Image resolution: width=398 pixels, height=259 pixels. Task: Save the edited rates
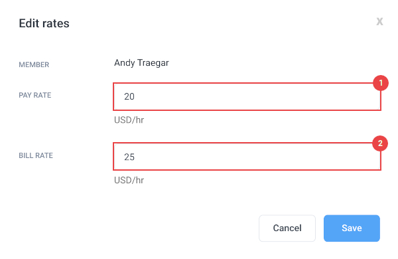tap(352, 228)
